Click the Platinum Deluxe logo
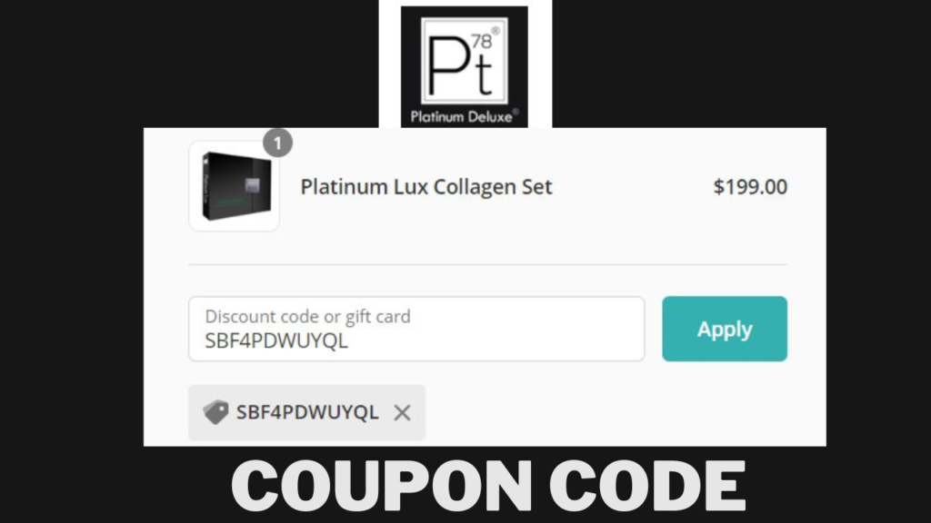 point(465,66)
